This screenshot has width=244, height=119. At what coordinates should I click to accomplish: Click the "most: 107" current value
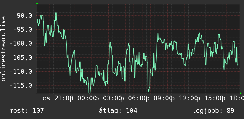point(27,111)
